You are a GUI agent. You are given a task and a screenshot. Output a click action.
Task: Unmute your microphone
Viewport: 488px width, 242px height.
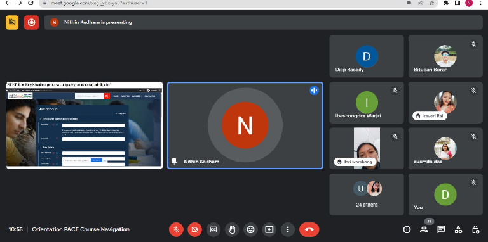176,229
